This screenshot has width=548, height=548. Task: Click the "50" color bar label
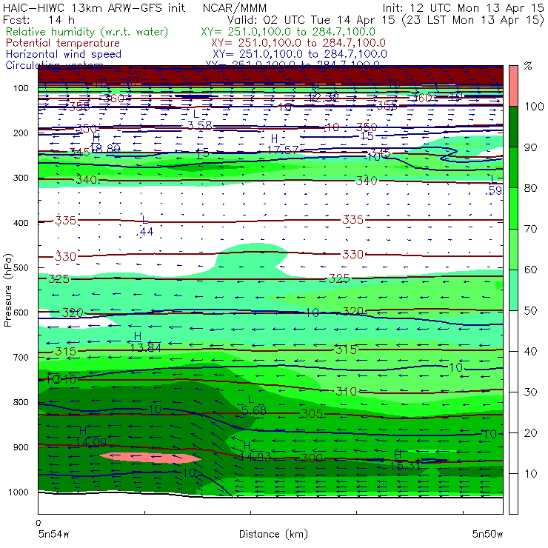pos(530,310)
